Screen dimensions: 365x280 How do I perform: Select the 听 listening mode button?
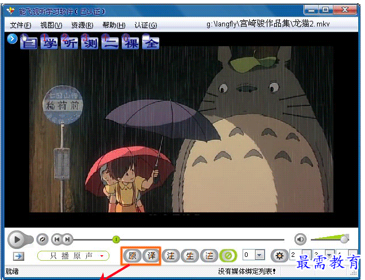tap(69, 42)
